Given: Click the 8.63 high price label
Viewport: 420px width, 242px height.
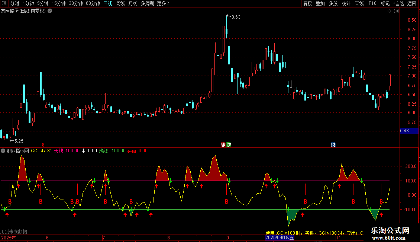Looking at the screenshot, I should point(236,17).
